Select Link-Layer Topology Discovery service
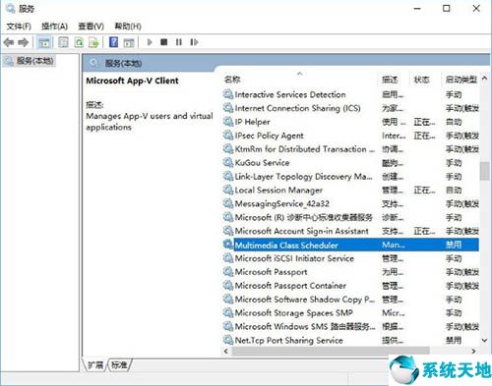This screenshot has width=492, height=386. point(350,177)
